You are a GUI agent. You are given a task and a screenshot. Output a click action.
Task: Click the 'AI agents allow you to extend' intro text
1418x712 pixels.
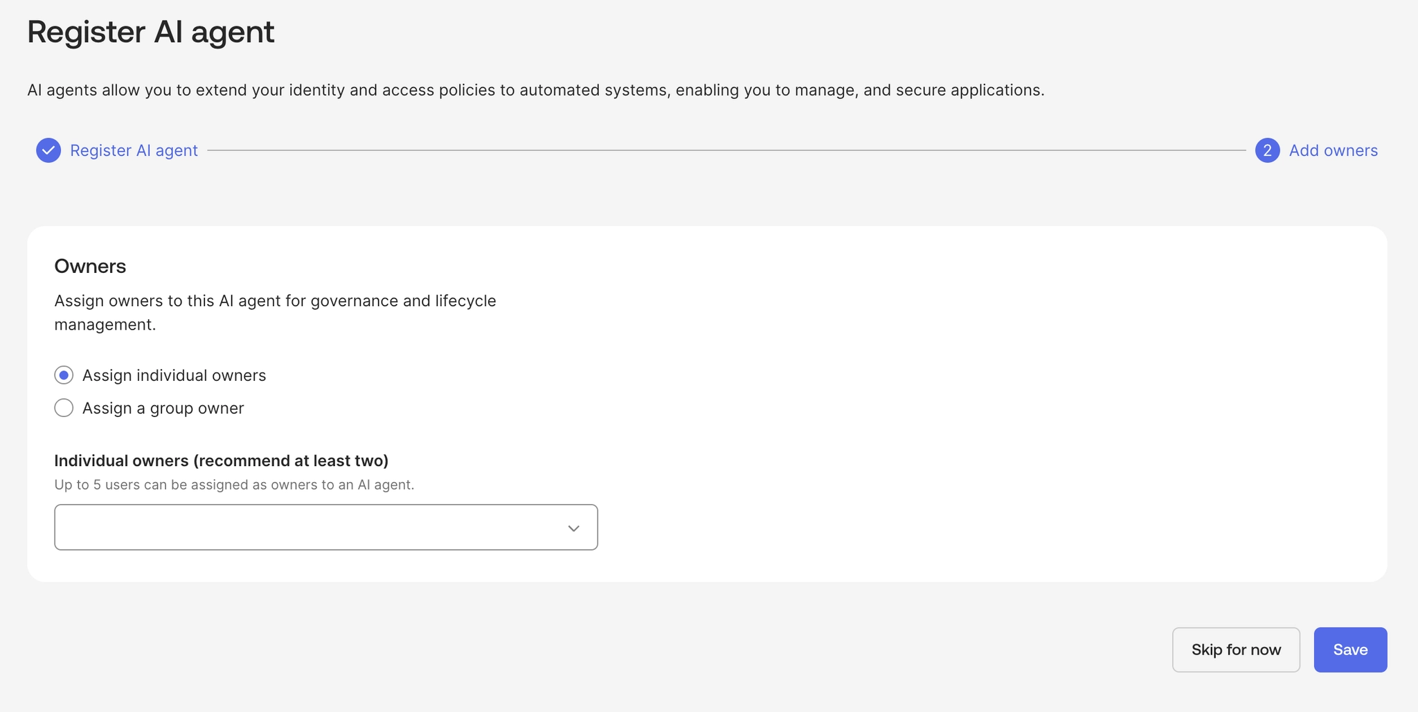[x=535, y=90]
